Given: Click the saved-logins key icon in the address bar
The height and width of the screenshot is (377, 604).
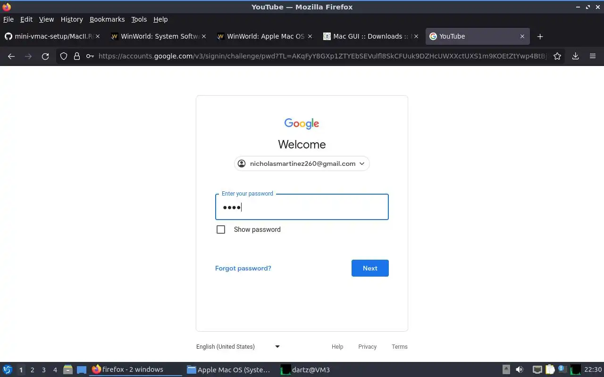Looking at the screenshot, I should tap(90, 56).
